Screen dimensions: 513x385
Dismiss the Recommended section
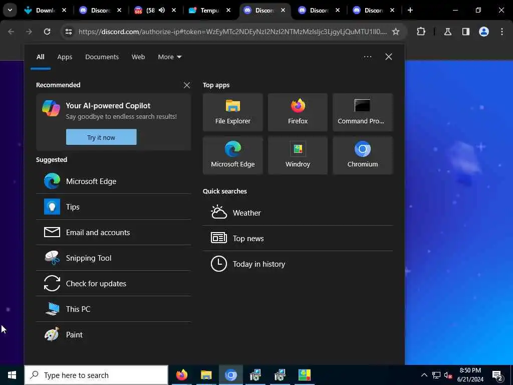187,85
